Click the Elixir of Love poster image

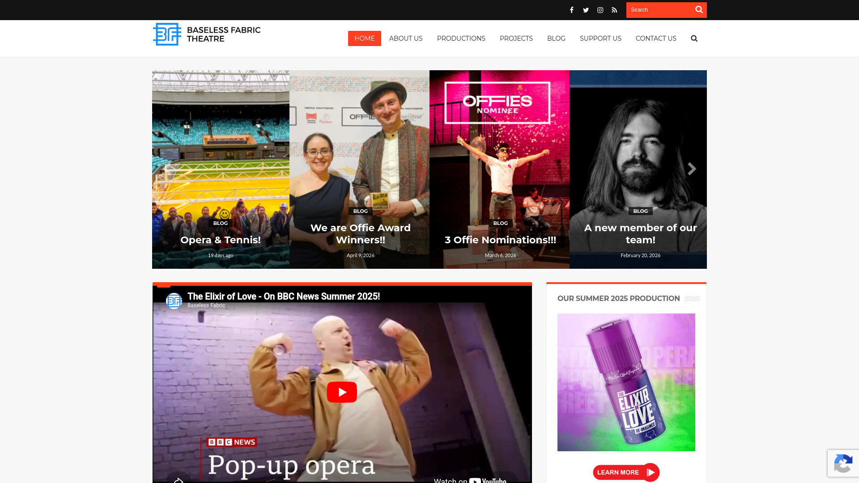pyautogui.click(x=626, y=382)
